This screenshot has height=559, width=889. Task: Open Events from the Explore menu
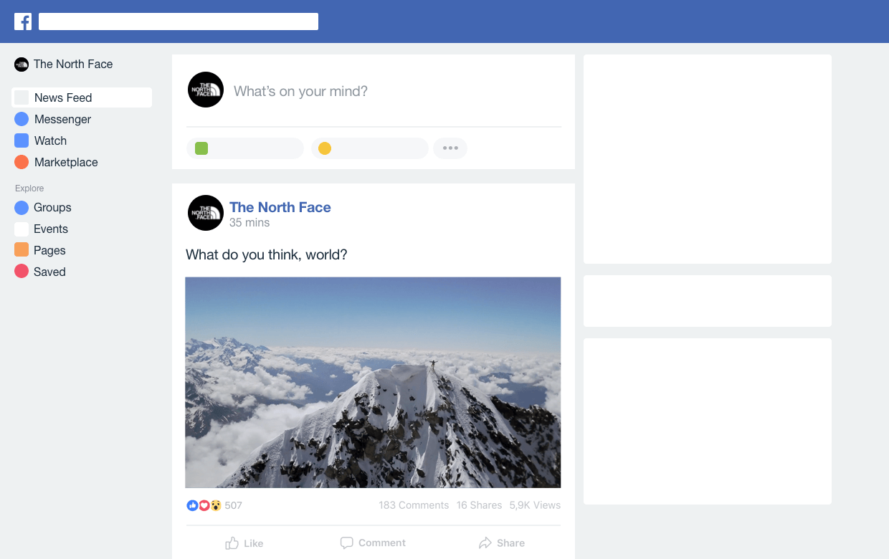pos(50,229)
